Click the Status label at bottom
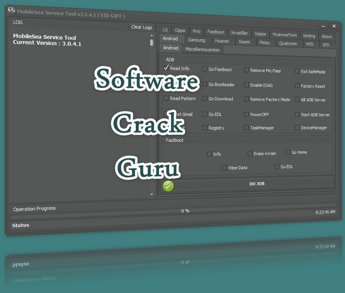 point(21,226)
